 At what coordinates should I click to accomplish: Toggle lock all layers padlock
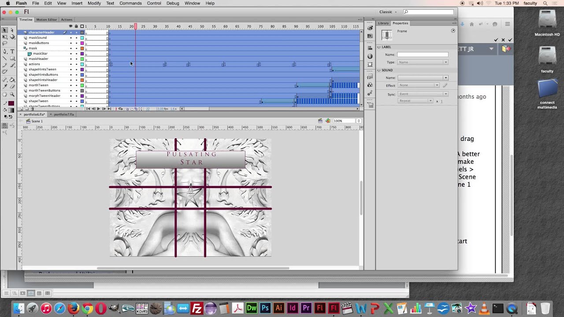76,26
